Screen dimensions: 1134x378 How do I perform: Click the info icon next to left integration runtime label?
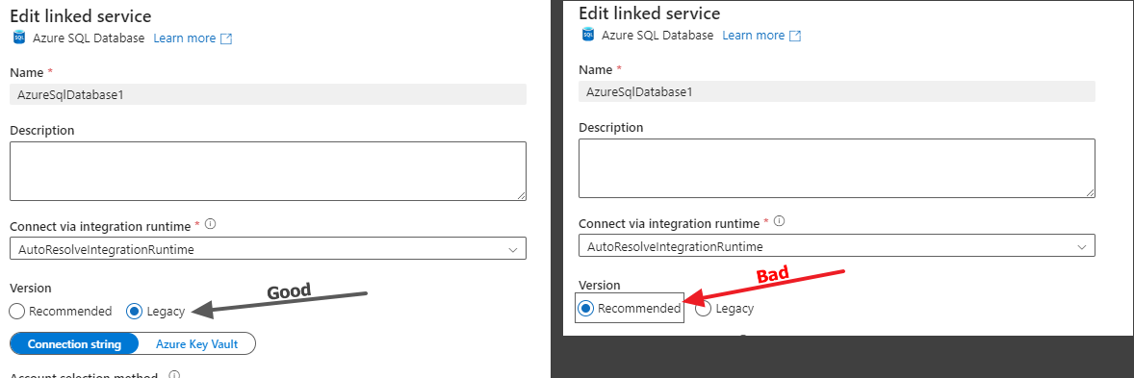[211, 224]
